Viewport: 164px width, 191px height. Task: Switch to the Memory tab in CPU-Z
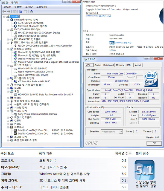(120, 65)
